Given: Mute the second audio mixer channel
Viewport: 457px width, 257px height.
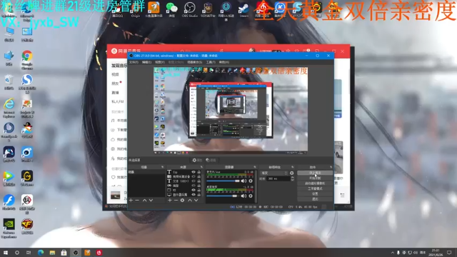Looking at the screenshot, I should [243, 196].
